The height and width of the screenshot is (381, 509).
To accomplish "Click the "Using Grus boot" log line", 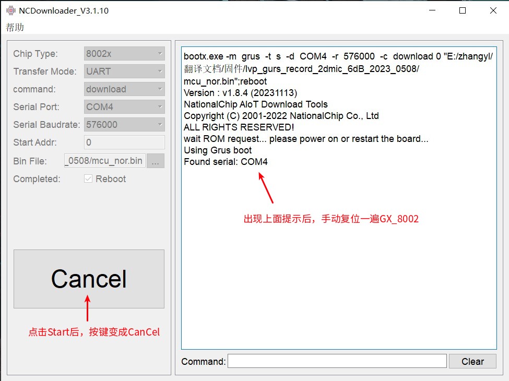I will click(218, 150).
